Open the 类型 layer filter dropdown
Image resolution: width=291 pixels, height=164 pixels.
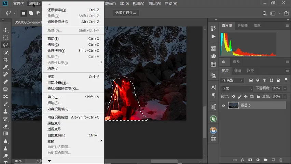(233, 80)
